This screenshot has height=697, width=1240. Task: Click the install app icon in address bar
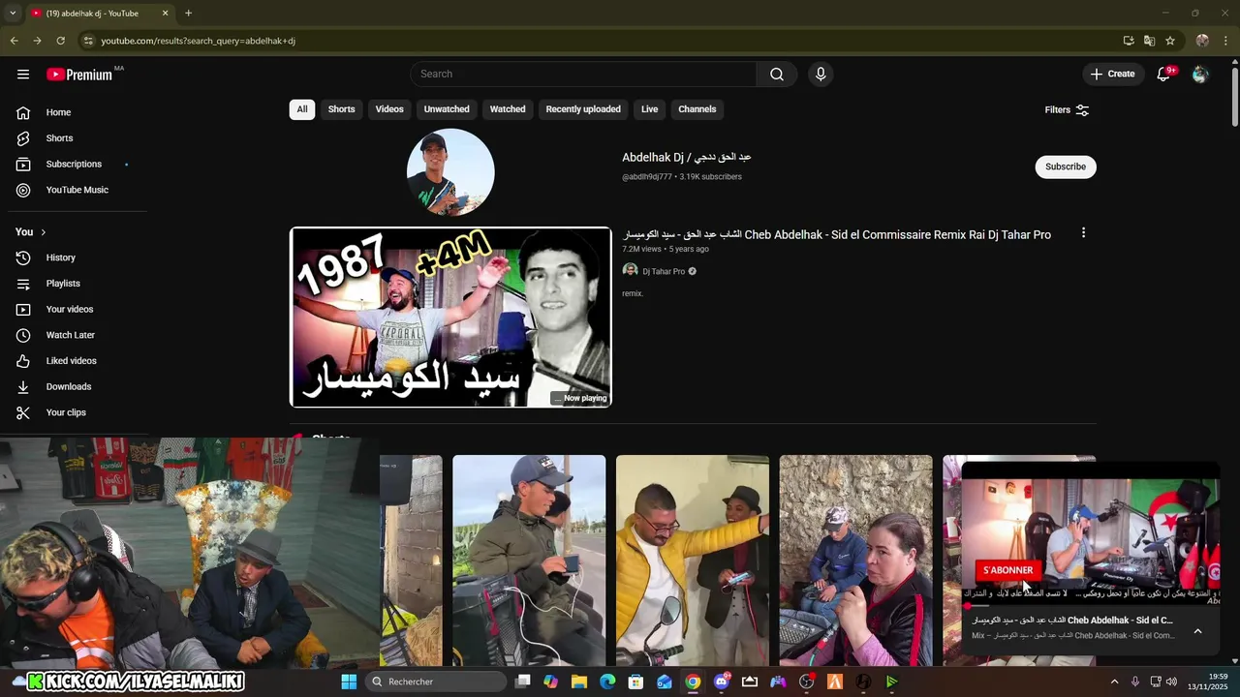tap(1129, 41)
